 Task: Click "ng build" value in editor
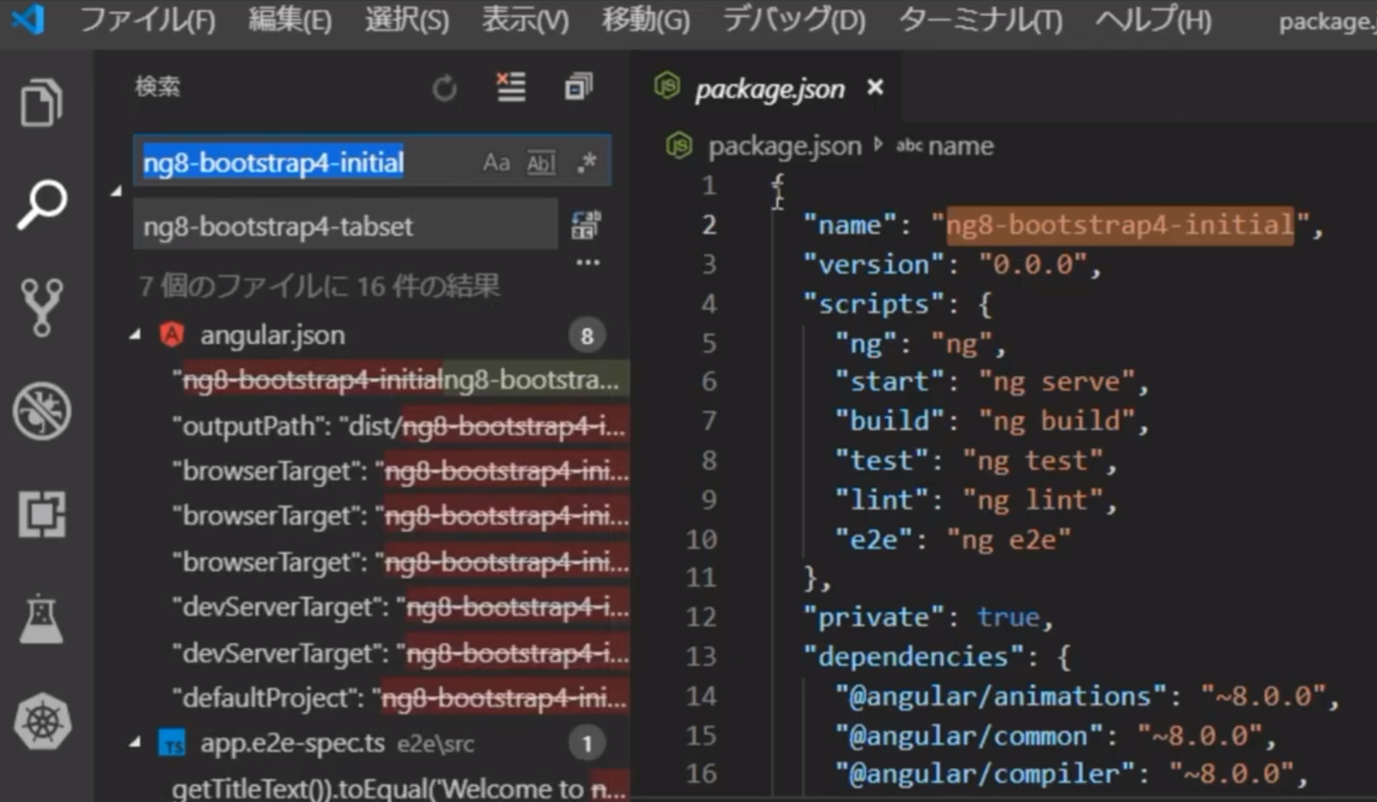(1057, 420)
